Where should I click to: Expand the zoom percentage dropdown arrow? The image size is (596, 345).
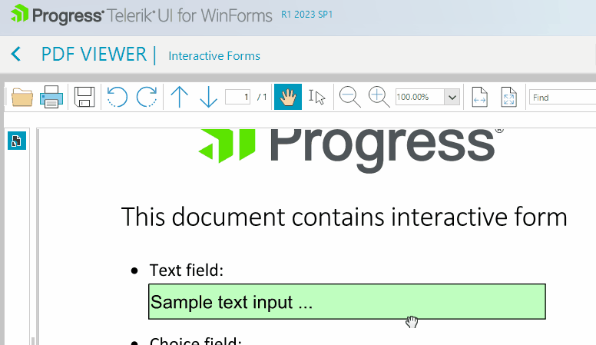tap(452, 98)
